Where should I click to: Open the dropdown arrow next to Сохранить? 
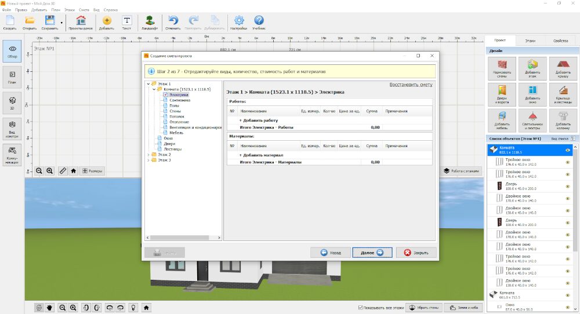tap(61, 23)
